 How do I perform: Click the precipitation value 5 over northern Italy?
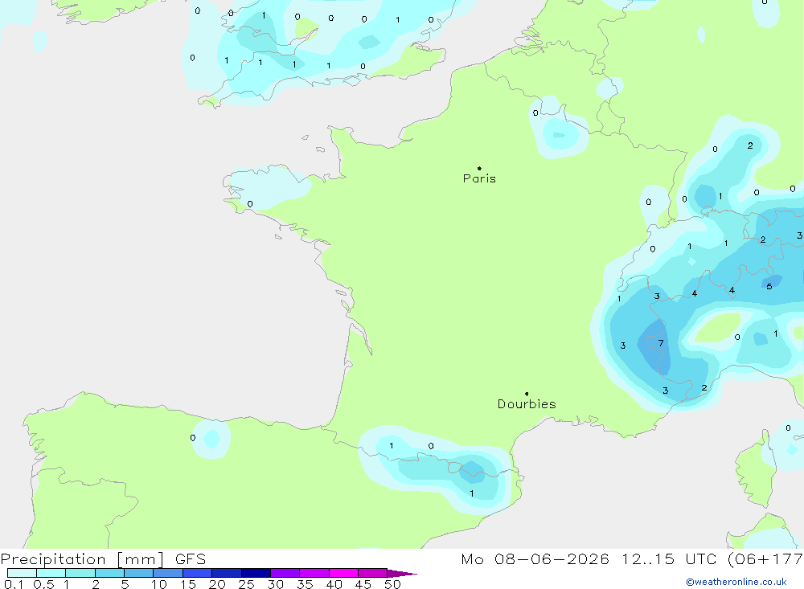[x=769, y=287]
